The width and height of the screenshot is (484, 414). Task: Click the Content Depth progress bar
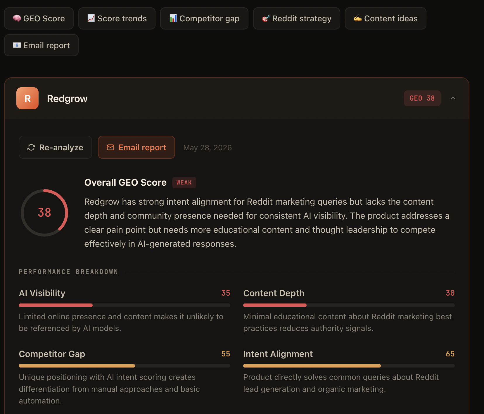click(x=349, y=305)
